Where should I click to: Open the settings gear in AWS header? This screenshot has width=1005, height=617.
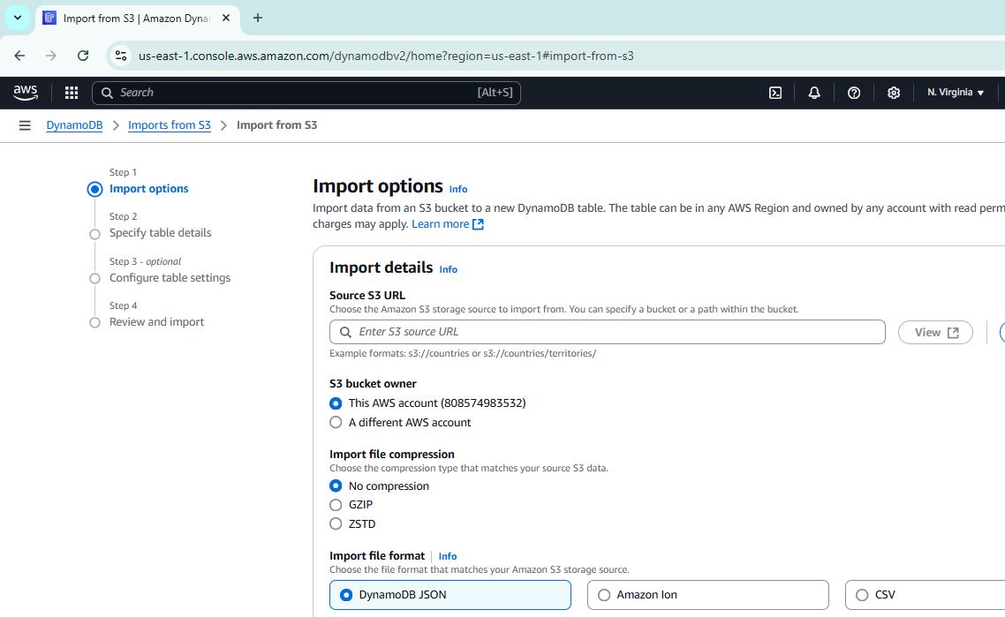coord(894,93)
